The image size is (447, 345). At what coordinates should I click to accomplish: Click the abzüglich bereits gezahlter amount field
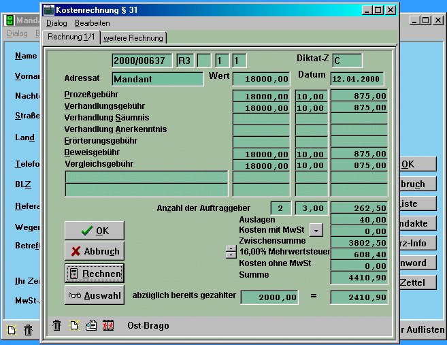(269, 297)
